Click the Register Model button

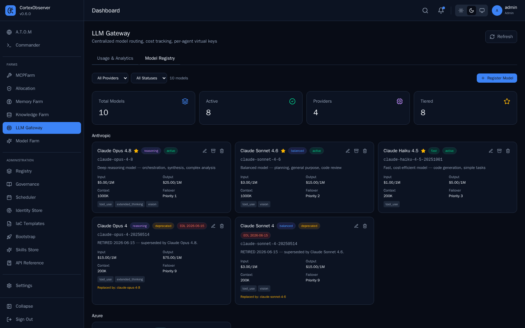pos(497,78)
